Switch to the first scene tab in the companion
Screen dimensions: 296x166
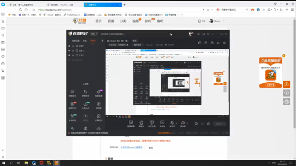point(76,41)
